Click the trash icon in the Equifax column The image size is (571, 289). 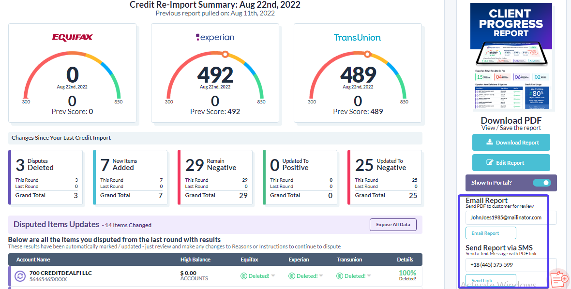(x=244, y=276)
